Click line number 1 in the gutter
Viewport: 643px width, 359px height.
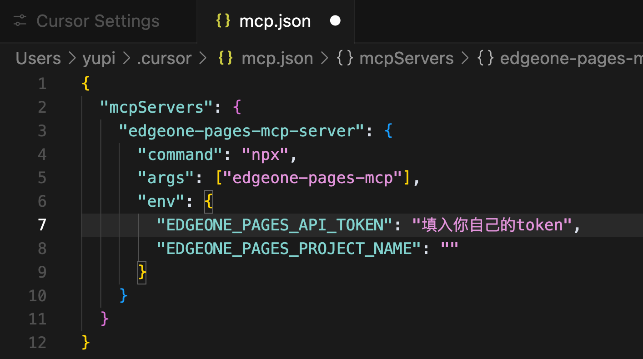point(42,84)
